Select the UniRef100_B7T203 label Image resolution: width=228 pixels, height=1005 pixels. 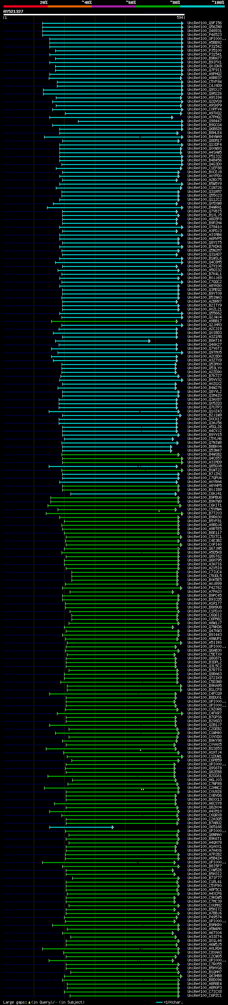coord(204,513)
